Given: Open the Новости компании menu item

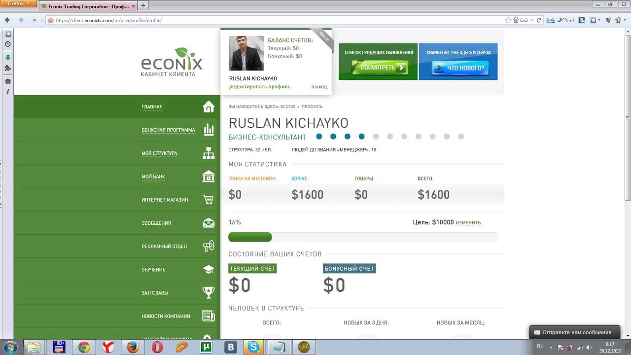Looking at the screenshot, I should [x=166, y=316].
